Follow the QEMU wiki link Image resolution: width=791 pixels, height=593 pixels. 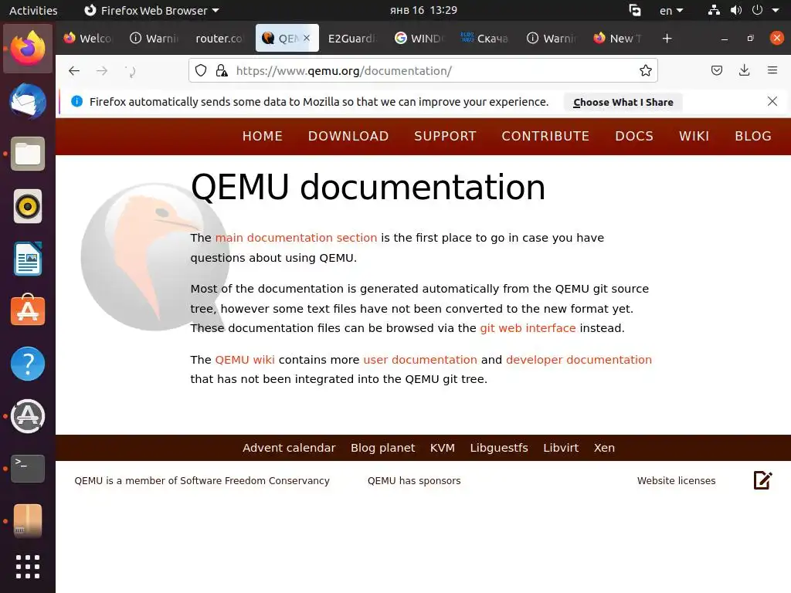[245, 360]
